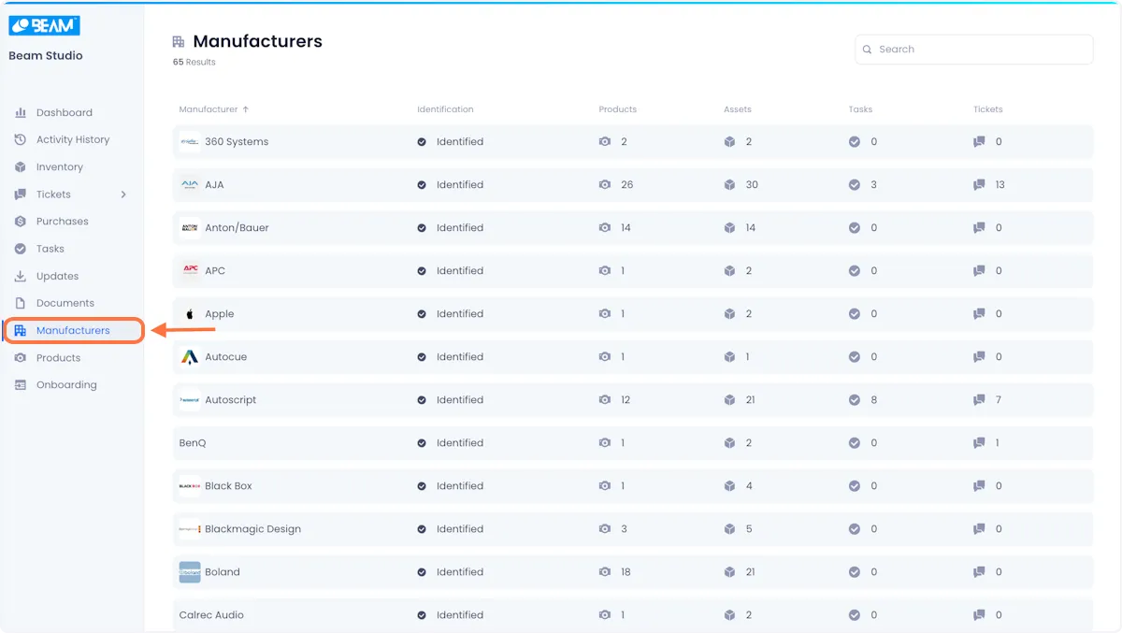Image resolution: width=1122 pixels, height=633 pixels.
Task: Open the Inventory page
Action: coord(60,166)
